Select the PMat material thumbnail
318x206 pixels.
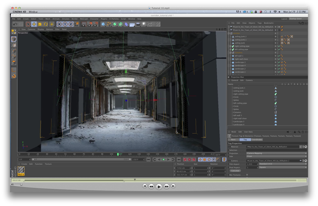(21, 170)
